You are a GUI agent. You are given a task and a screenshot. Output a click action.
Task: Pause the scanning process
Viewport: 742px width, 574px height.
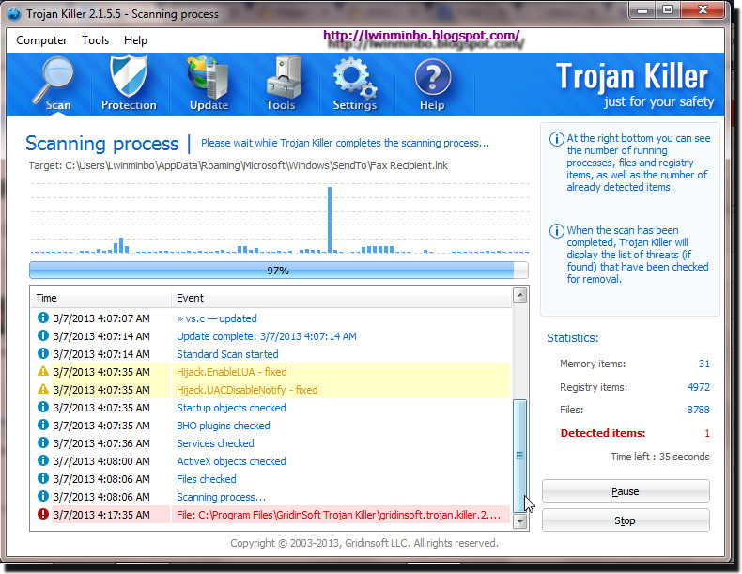[x=626, y=491]
